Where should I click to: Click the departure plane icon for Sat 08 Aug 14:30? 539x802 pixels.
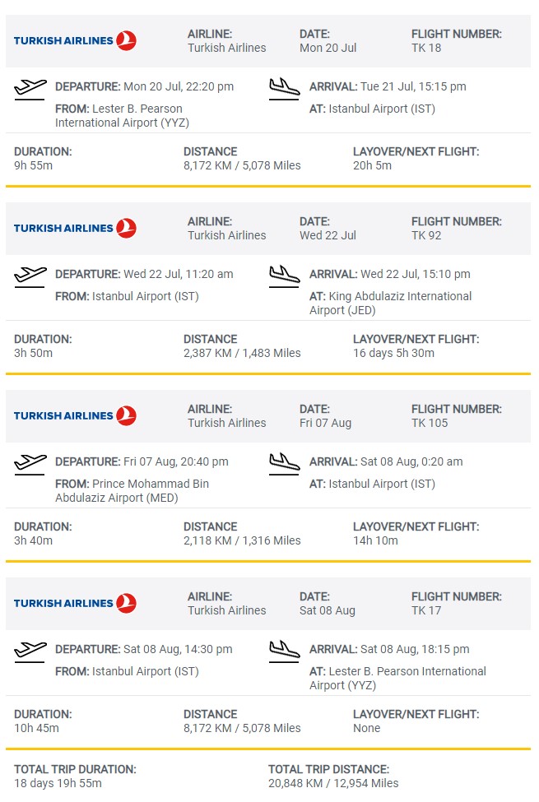tap(30, 651)
